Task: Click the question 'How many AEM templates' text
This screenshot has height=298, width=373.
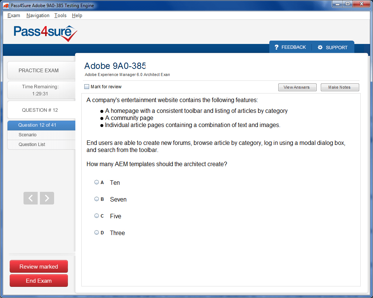Action: (x=157, y=164)
